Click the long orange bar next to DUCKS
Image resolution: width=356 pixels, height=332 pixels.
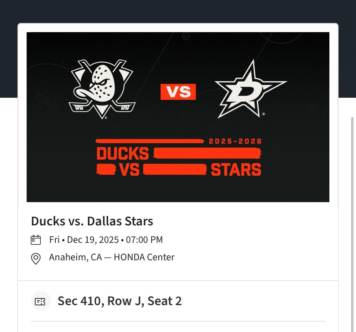click(207, 153)
